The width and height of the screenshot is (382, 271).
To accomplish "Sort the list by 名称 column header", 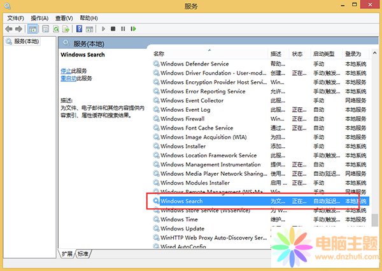I will (159, 54).
